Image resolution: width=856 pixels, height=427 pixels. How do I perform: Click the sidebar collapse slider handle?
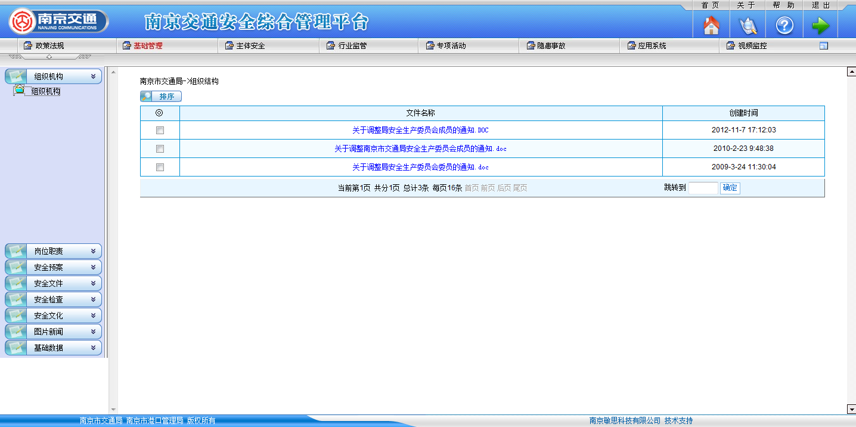point(49,57)
